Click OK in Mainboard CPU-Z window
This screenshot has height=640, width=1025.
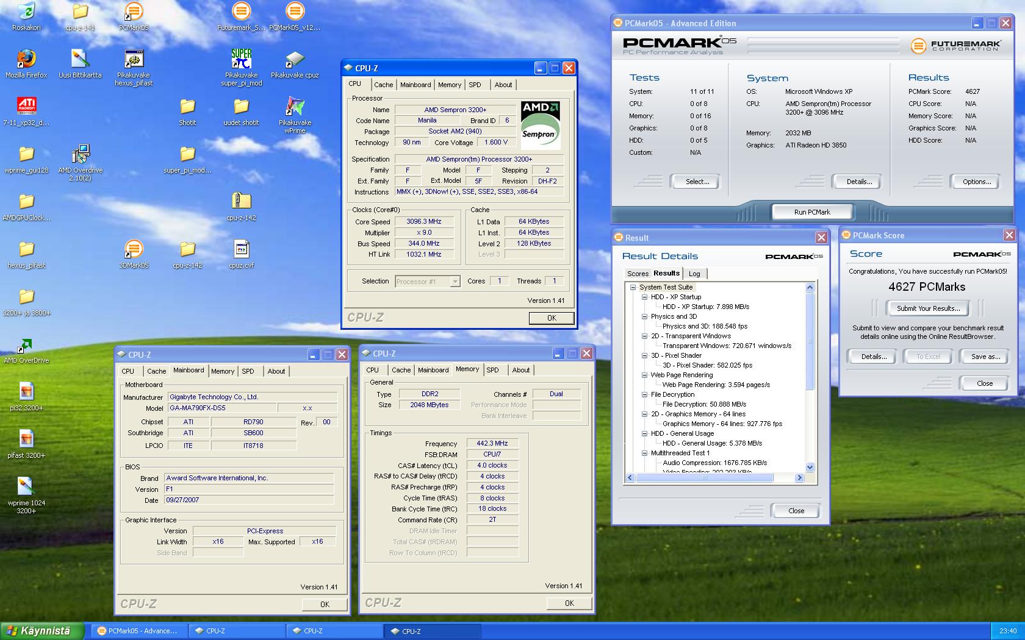click(x=325, y=604)
